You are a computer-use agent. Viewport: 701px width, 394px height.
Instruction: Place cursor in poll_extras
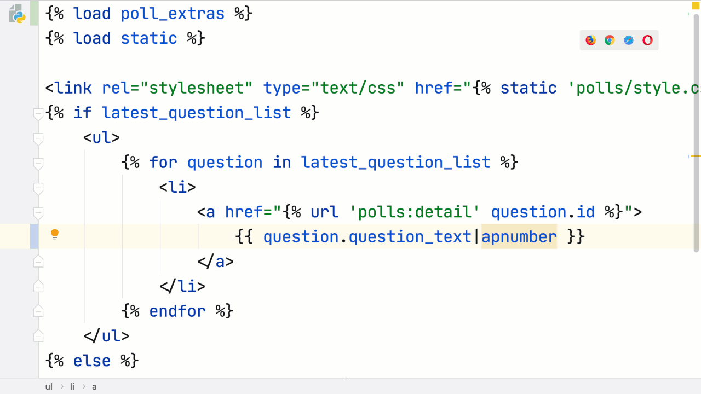(x=173, y=14)
